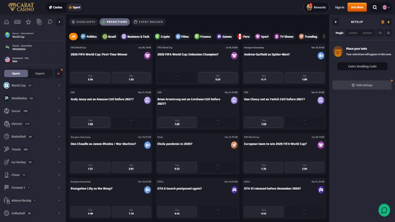This screenshot has height=222, width=395.
Task: Open the sidebar search magnifier icon
Action: tap(50, 22)
